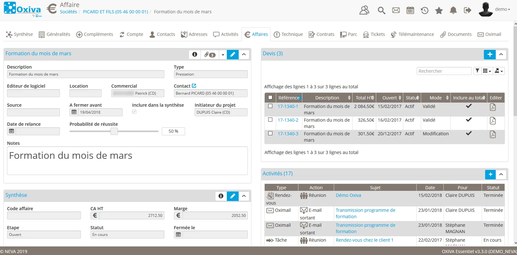Click the 50 % probability field
Screen dimensions: 517x255
tap(173, 131)
